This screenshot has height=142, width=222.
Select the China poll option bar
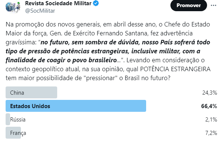click(31, 92)
